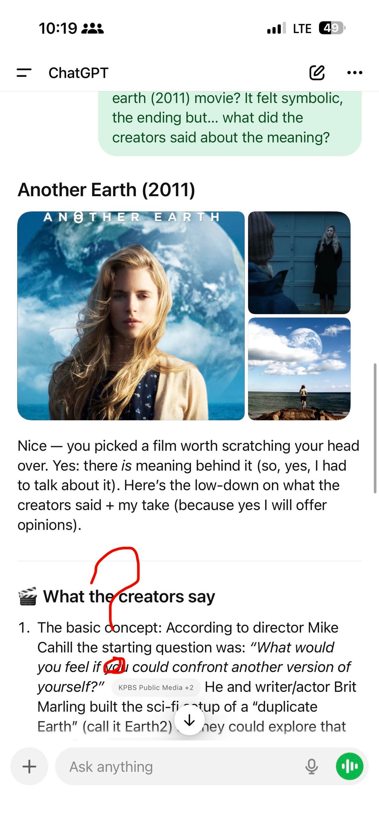
Task: Tap the 10:19 clock in status bar
Action: coord(58,28)
